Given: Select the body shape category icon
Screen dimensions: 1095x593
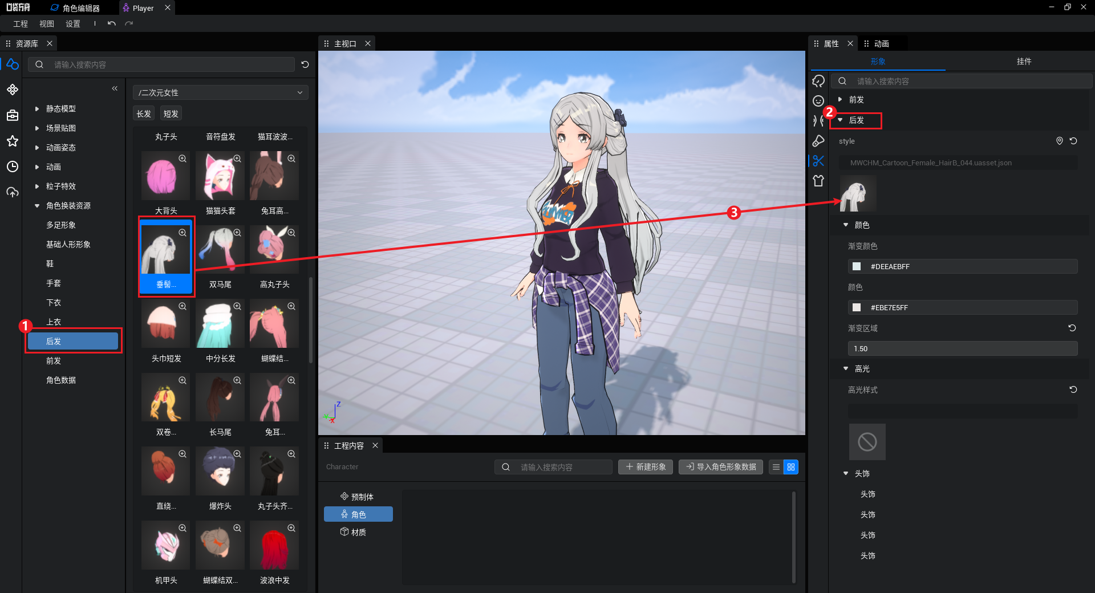Looking at the screenshot, I should (x=818, y=121).
